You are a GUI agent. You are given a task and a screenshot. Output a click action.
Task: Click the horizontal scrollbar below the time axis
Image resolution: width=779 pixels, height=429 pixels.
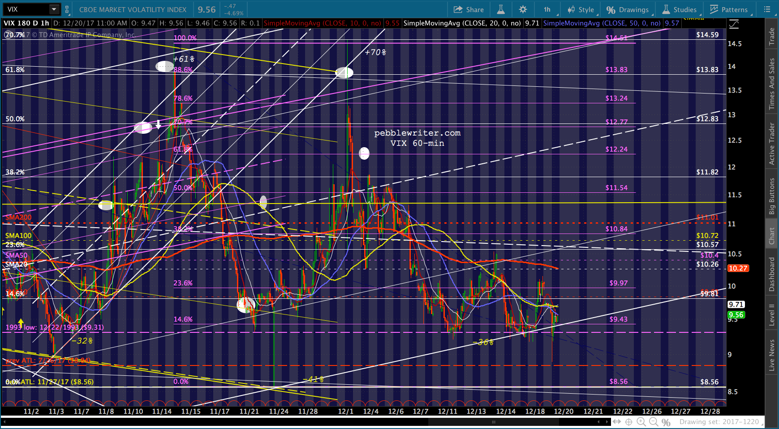pos(306,421)
